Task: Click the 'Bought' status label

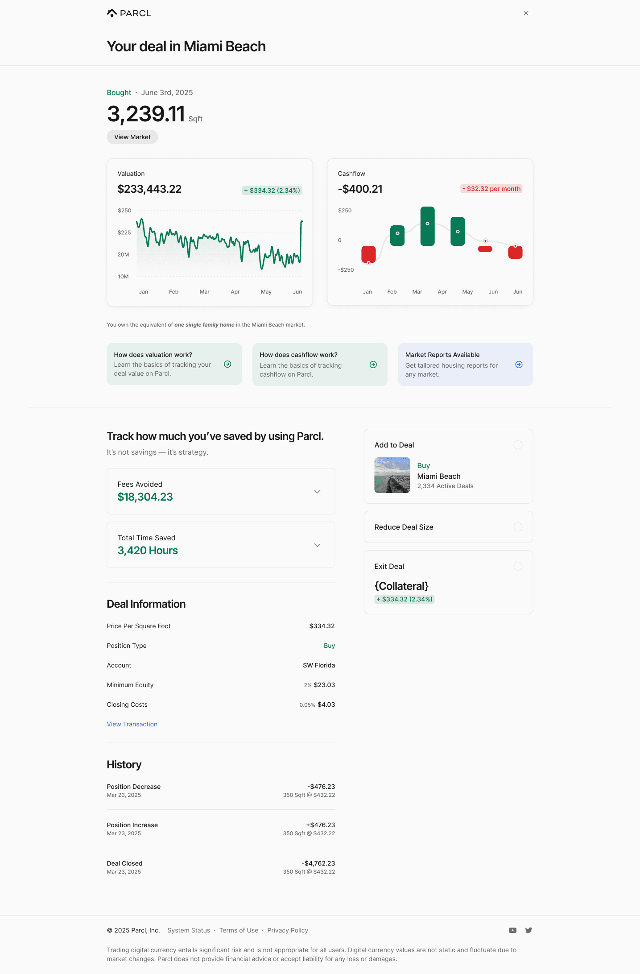Action: [x=119, y=92]
